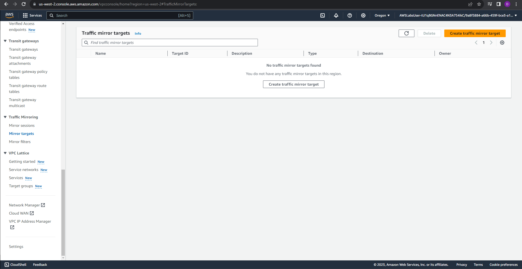This screenshot has height=269, width=522.
Task: Open the Oregon region selector
Action: 382,15
